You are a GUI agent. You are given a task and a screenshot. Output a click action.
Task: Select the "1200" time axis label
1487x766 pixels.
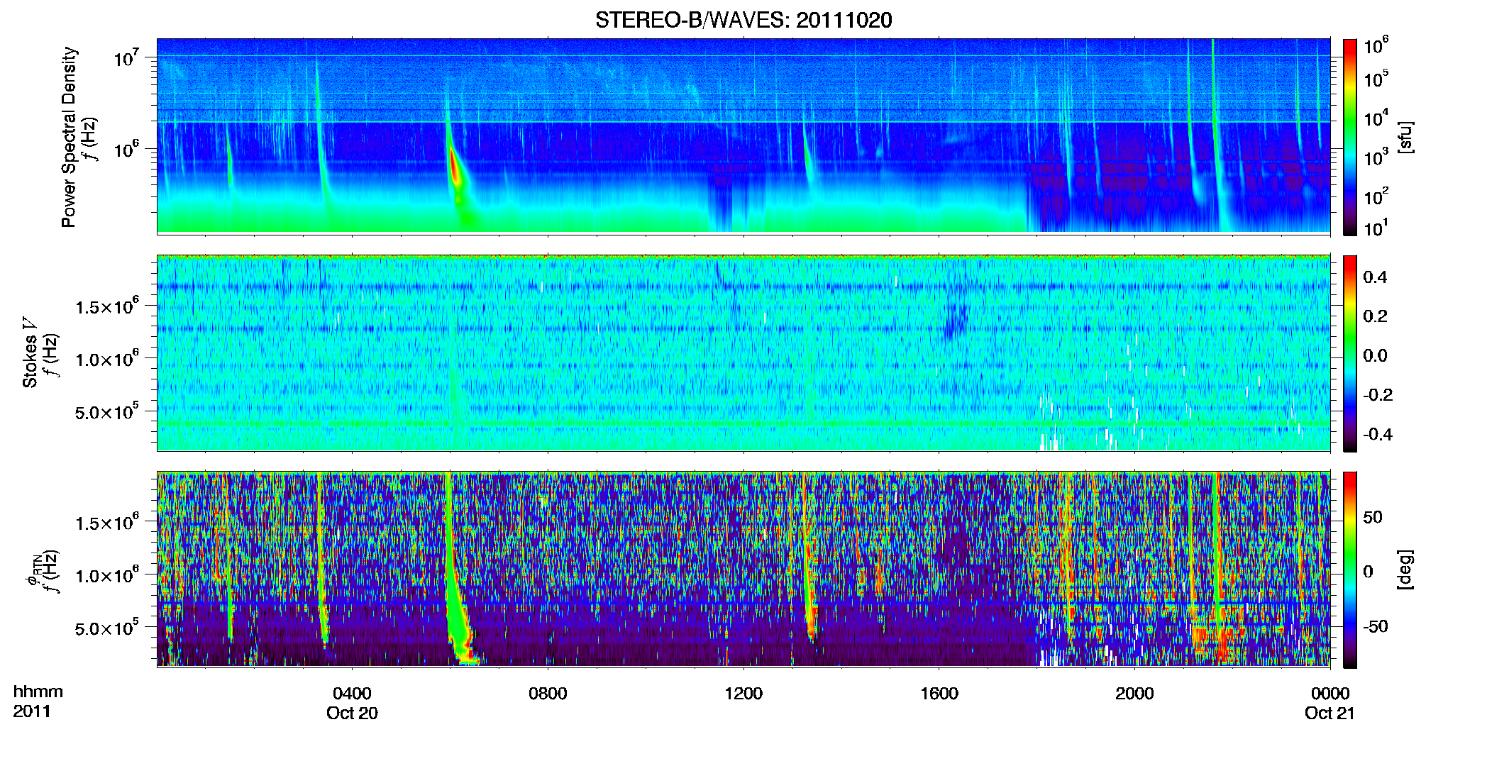coord(743,693)
